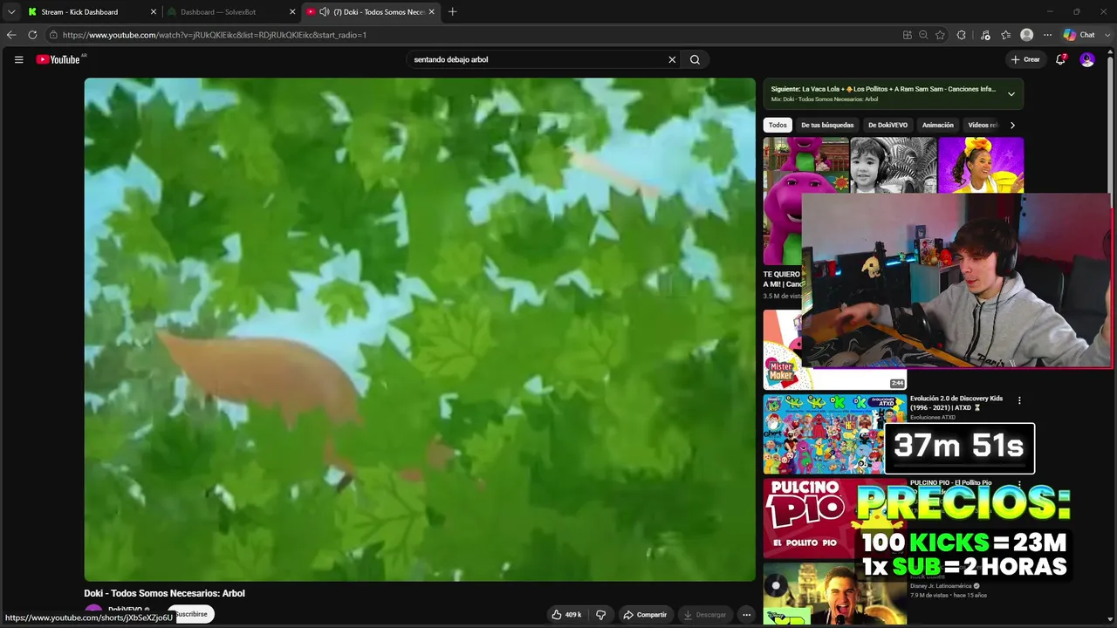The image size is (1117, 628).
Task: Open the DokiVEVO channel avatar
Action: 93,612
